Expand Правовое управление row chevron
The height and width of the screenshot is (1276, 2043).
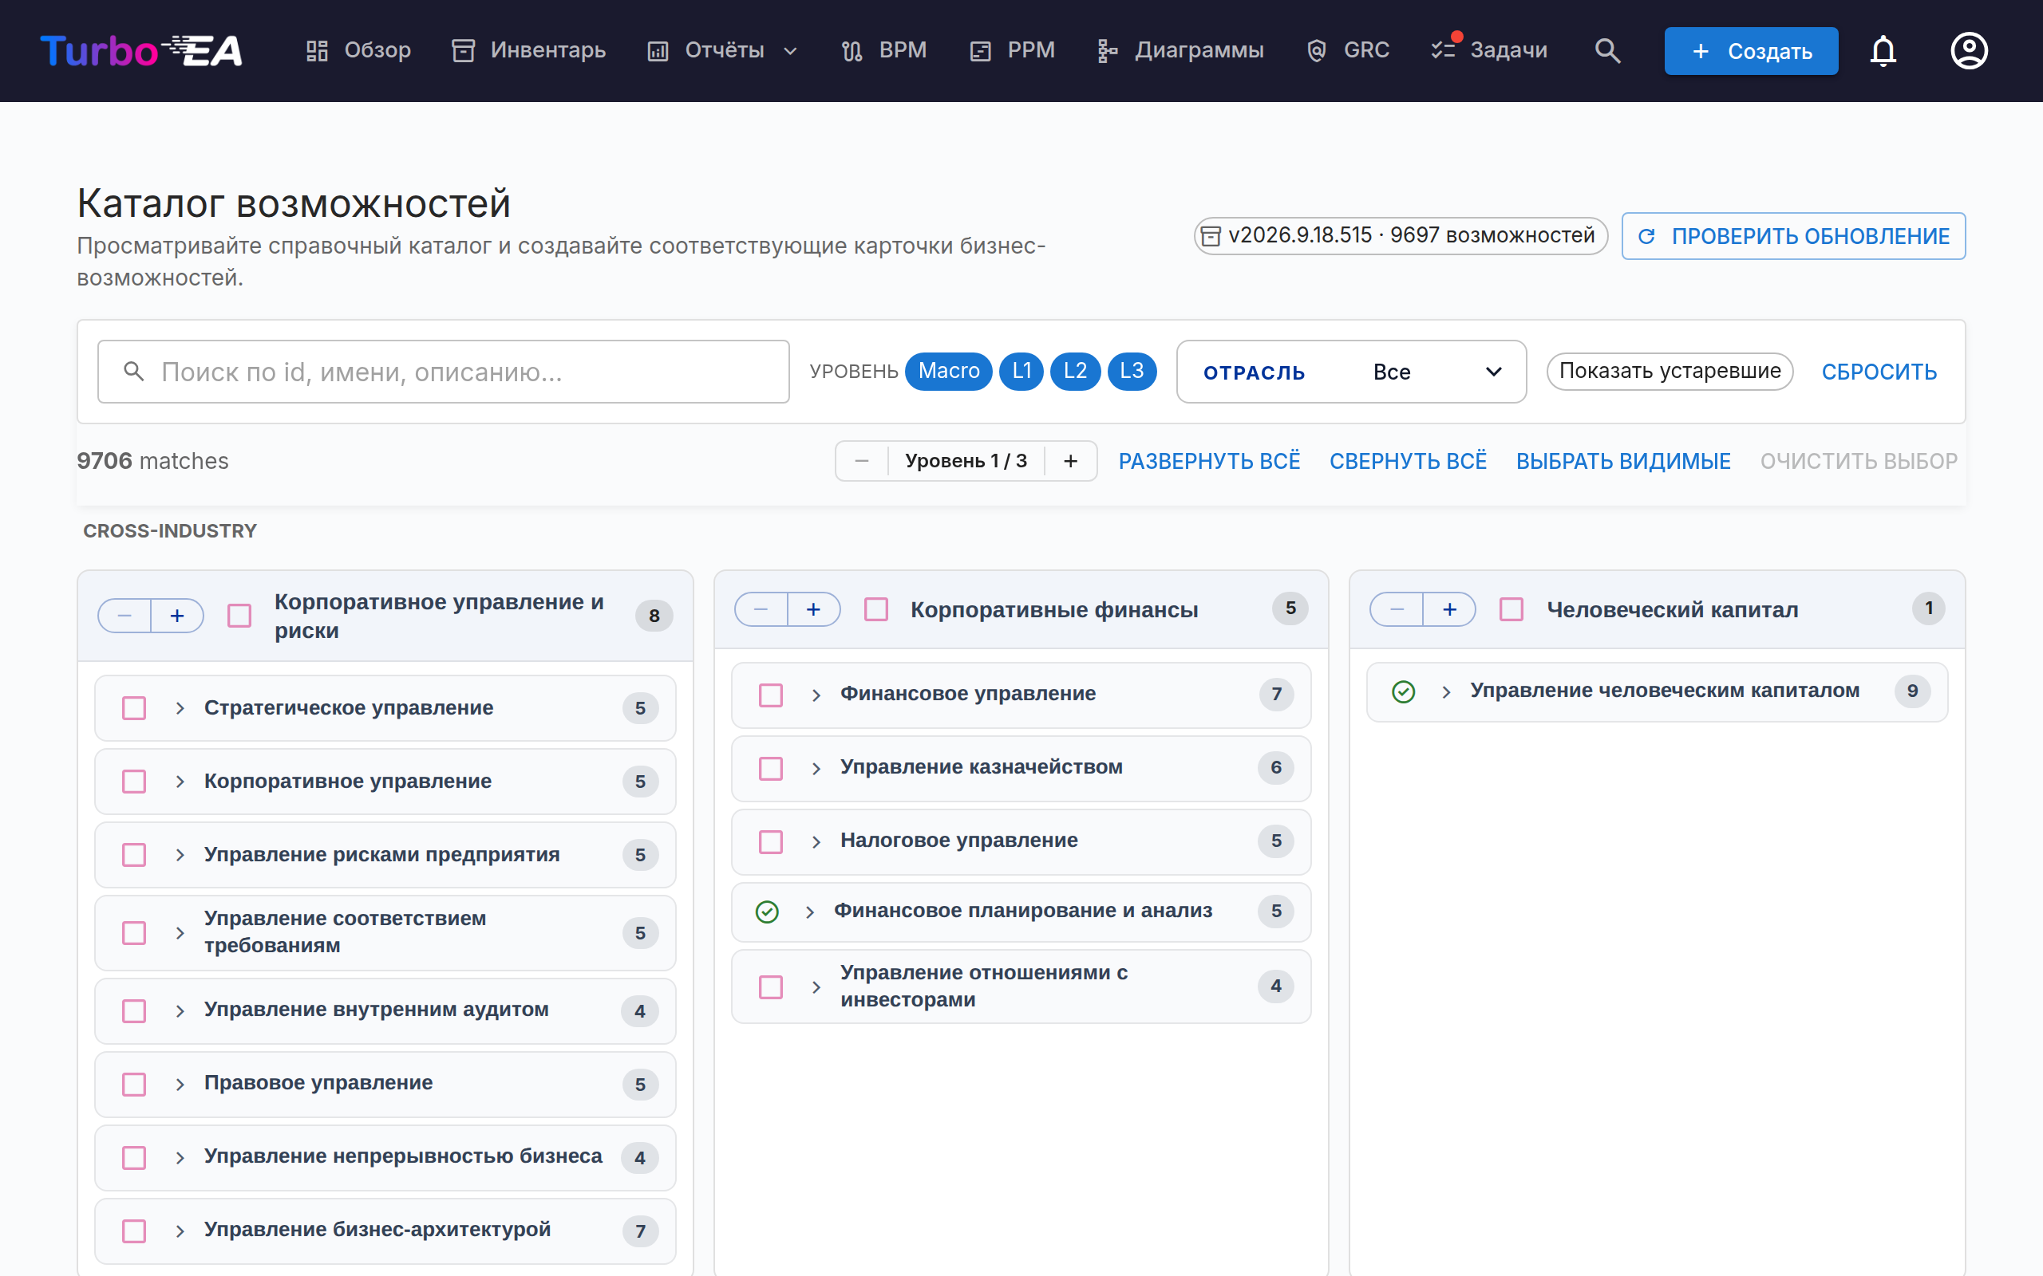[x=180, y=1085]
